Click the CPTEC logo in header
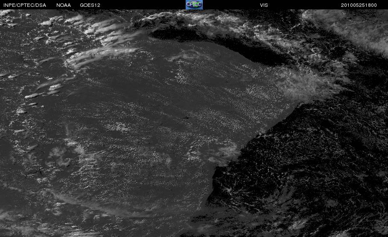388x237 pixels. pyautogui.click(x=194, y=5)
